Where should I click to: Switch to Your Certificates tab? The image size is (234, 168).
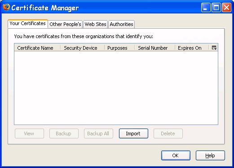click(28, 23)
